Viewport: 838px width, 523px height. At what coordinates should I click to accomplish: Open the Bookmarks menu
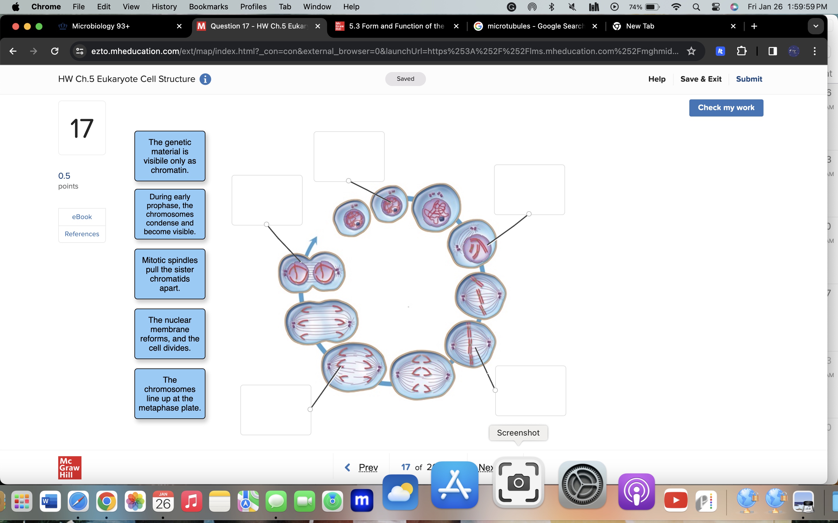[x=208, y=7]
